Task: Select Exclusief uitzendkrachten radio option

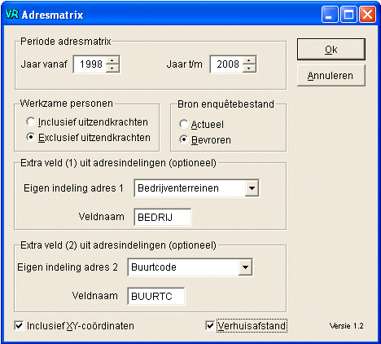Action: pyautogui.click(x=31, y=137)
